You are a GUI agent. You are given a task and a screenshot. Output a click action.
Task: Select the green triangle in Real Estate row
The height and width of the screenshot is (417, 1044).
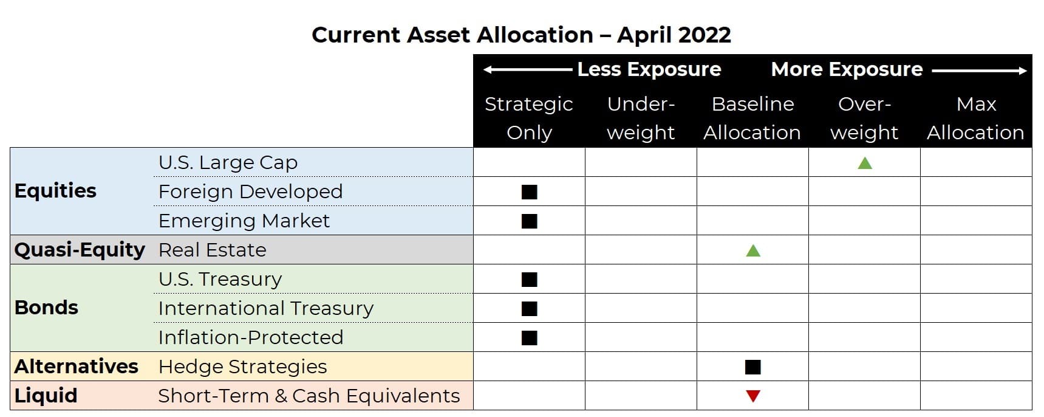(x=753, y=250)
